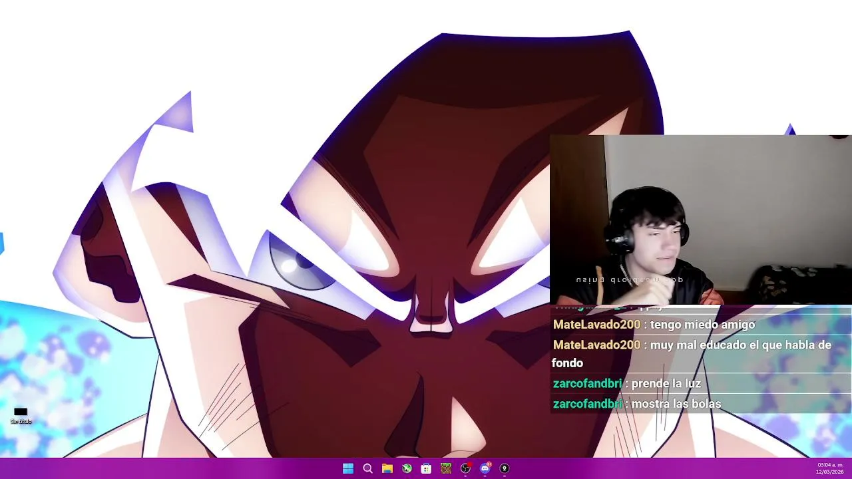Select the 'Sin título' desktop icon
The image size is (852, 479).
(21, 415)
